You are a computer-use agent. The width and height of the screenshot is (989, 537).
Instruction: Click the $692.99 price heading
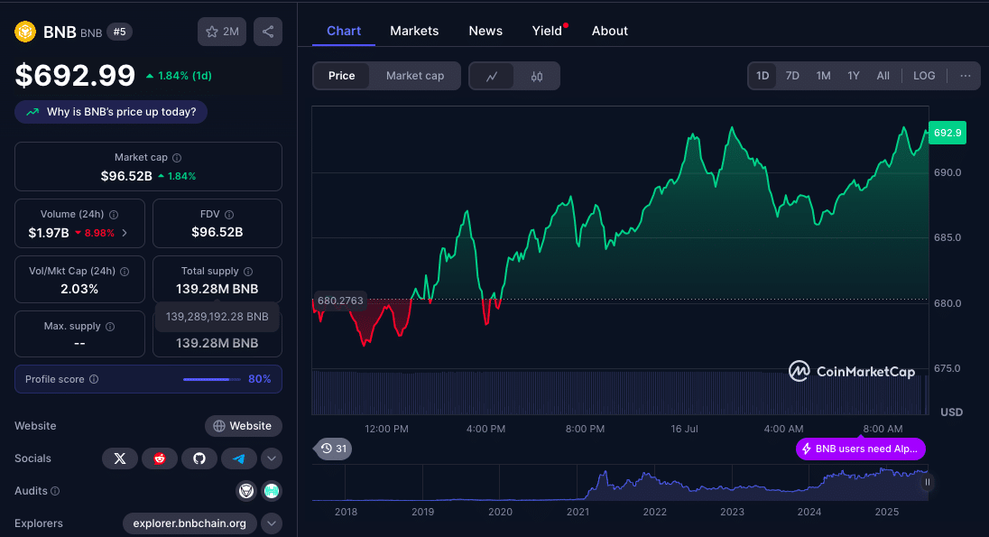(x=75, y=76)
